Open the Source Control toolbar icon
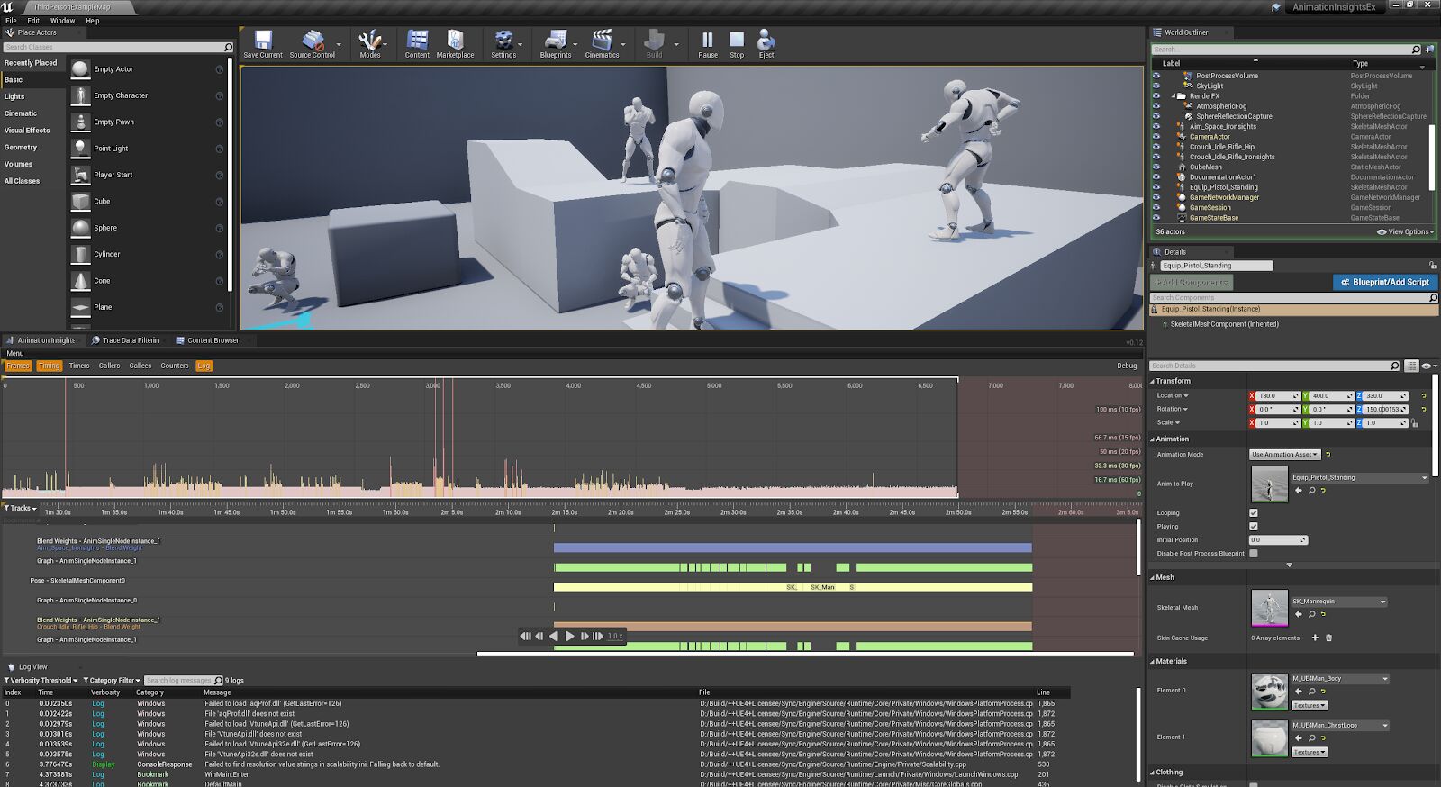The width and height of the screenshot is (1441, 787). [312, 41]
